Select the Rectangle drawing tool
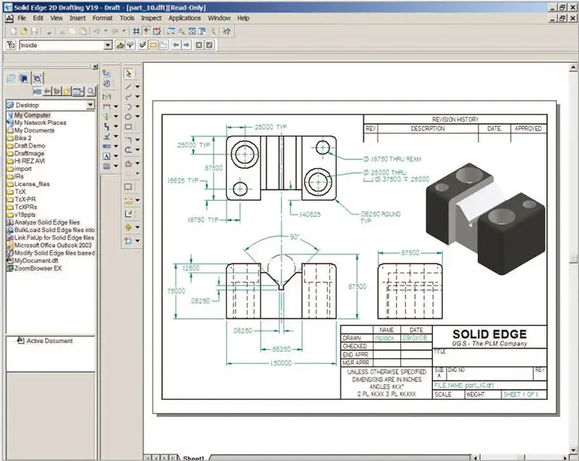 point(128,126)
